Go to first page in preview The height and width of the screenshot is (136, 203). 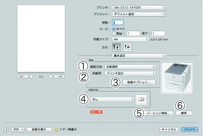pos(21,76)
